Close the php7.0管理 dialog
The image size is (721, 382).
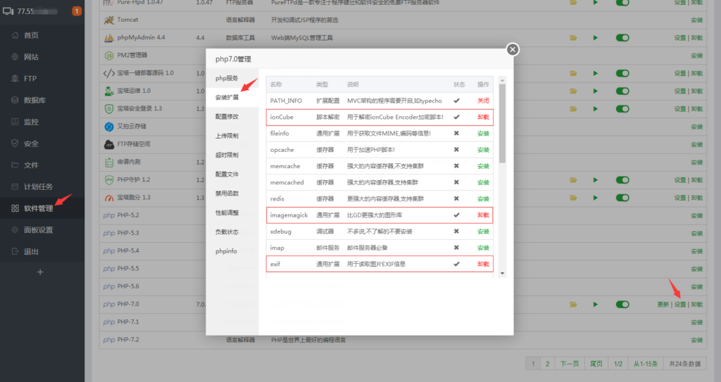(x=513, y=50)
